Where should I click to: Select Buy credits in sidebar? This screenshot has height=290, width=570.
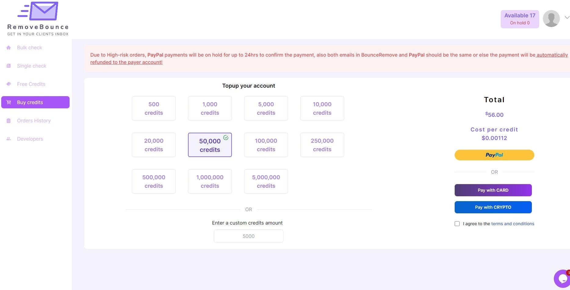(x=35, y=102)
